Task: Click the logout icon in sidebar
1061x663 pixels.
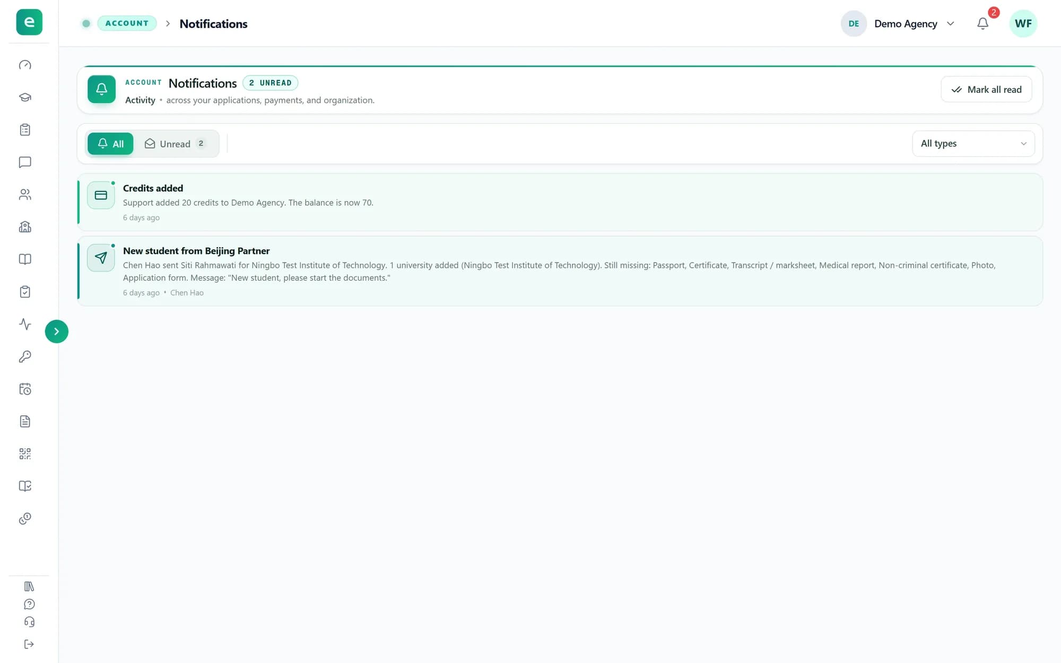Action: coord(29,644)
